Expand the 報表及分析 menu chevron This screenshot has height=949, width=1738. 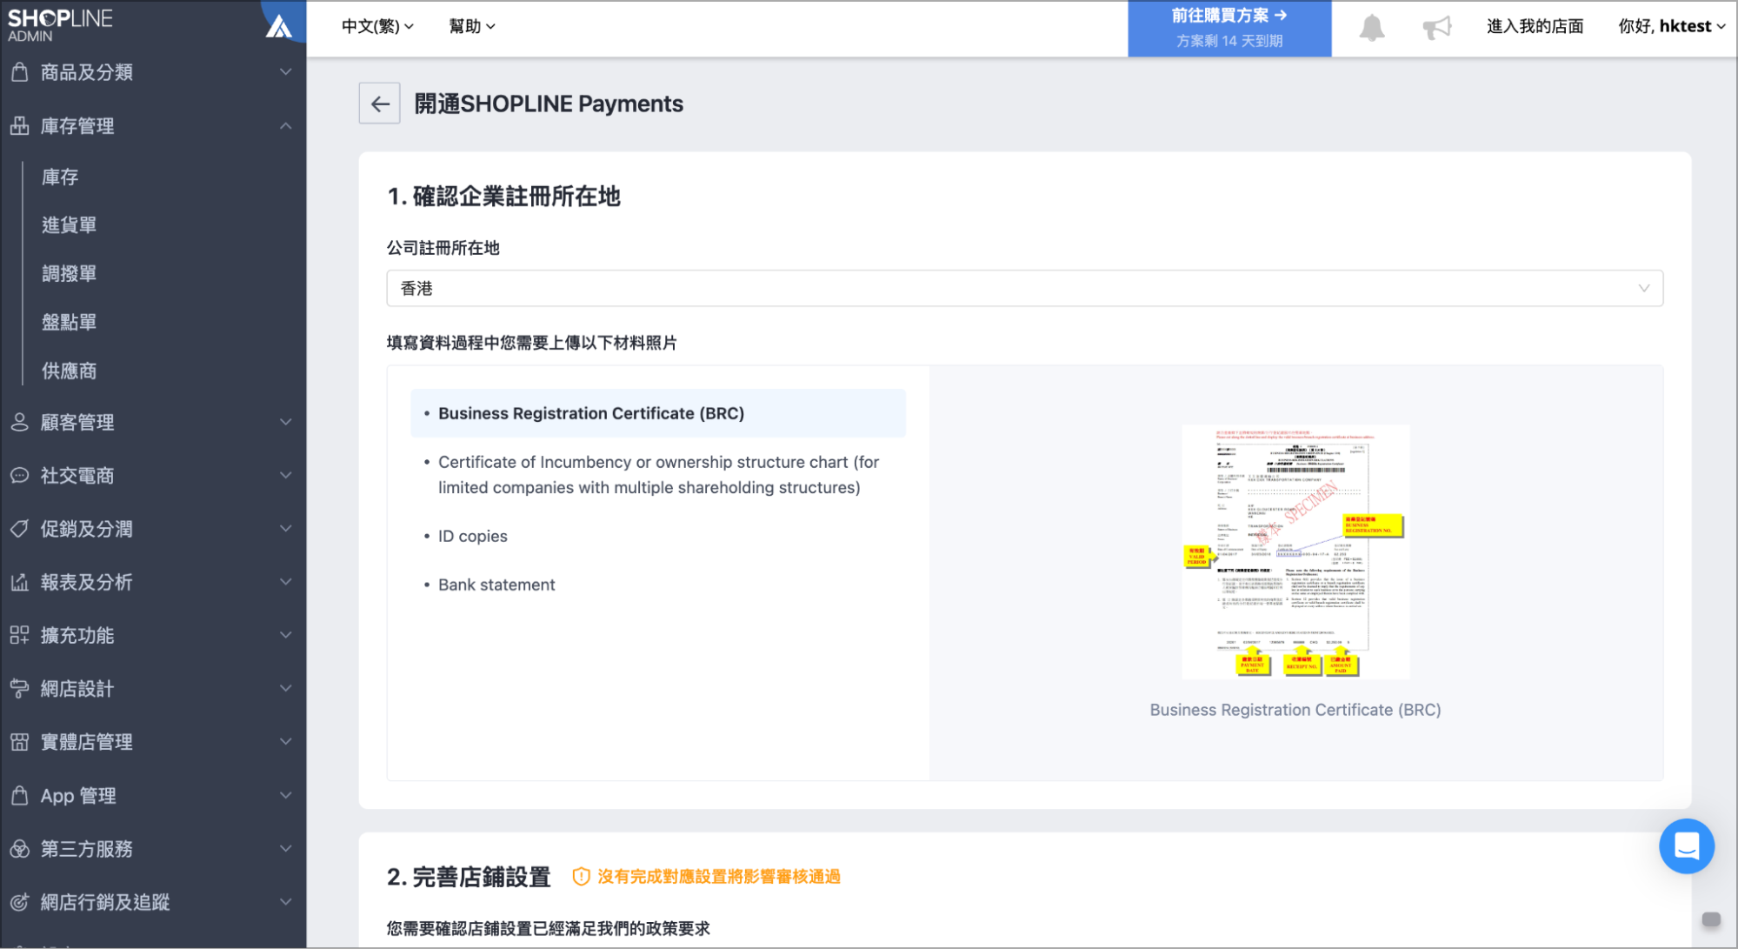point(285,582)
